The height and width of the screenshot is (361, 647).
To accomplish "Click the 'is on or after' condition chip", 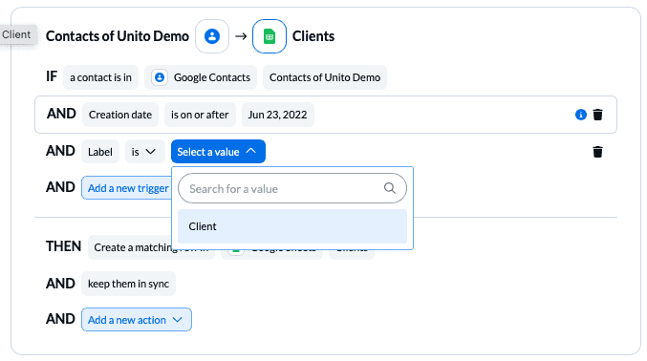I will click(x=200, y=115).
